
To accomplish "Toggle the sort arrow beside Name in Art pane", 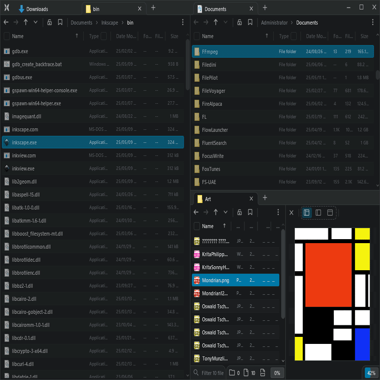I will pyautogui.click(x=225, y=226).
